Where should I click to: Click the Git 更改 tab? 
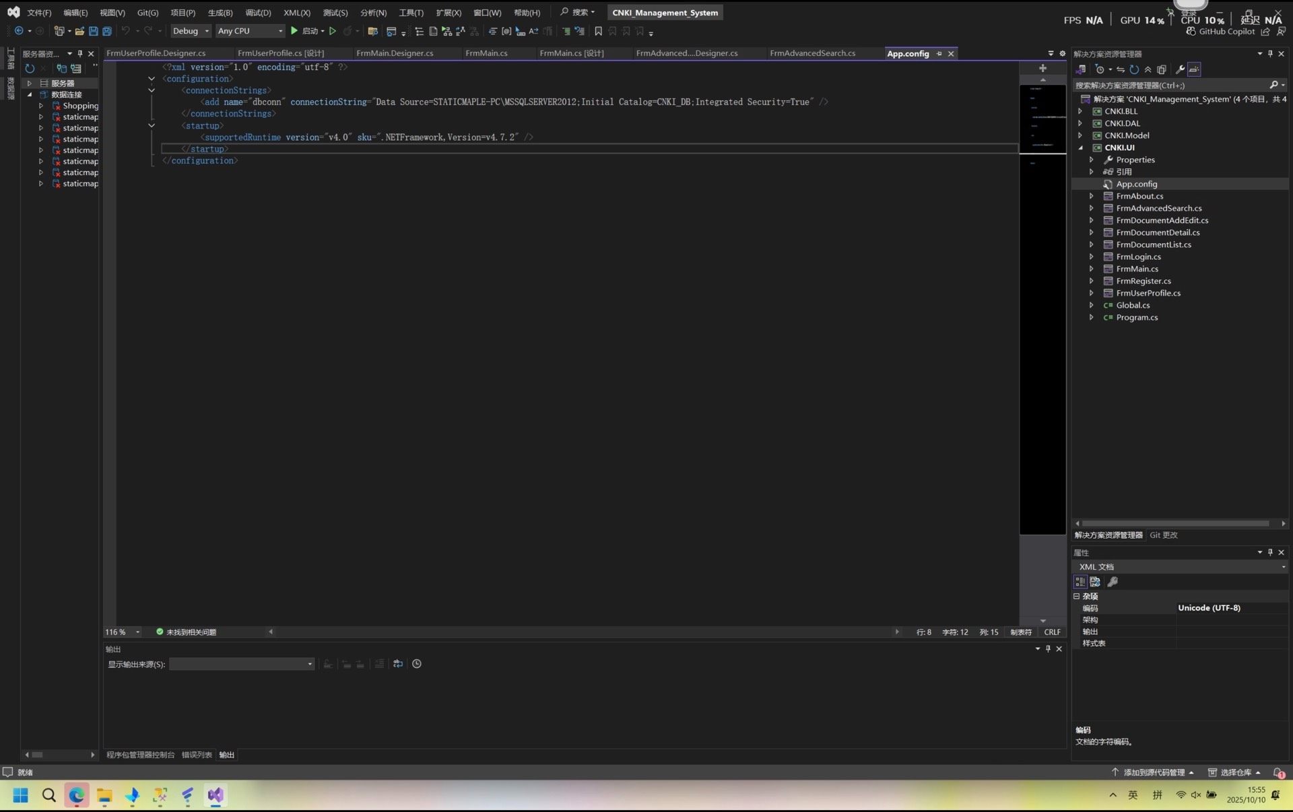click(x=1164, y=535)
